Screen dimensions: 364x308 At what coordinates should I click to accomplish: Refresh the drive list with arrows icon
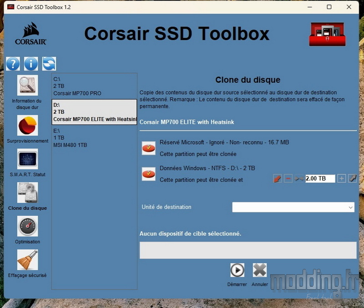(49, 64)
